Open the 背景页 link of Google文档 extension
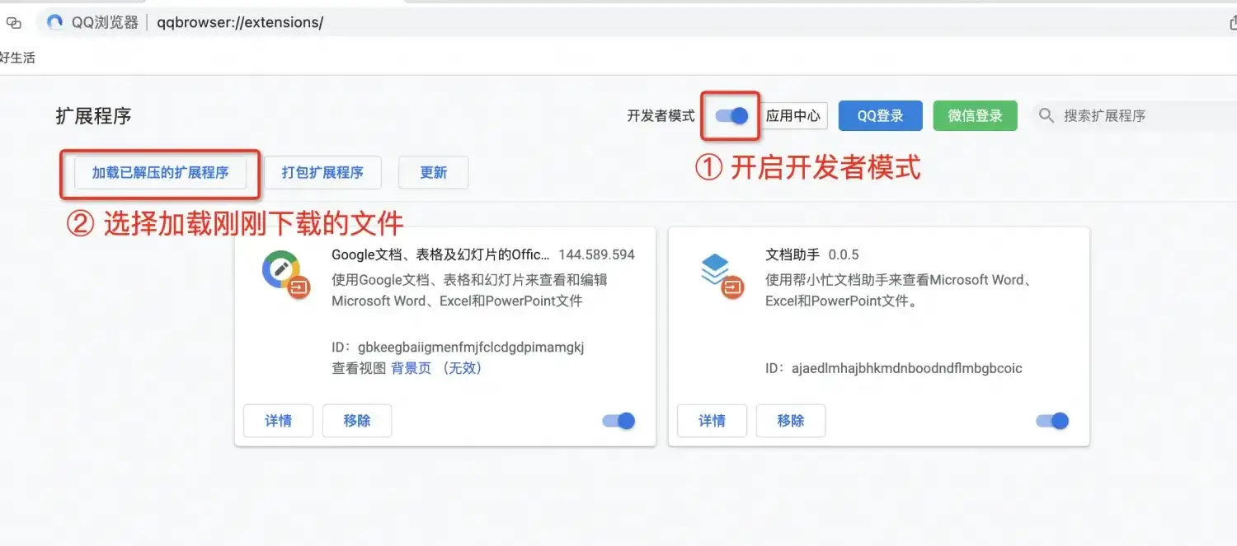Screen dimensions: 1237x546 tap(412, 368)
